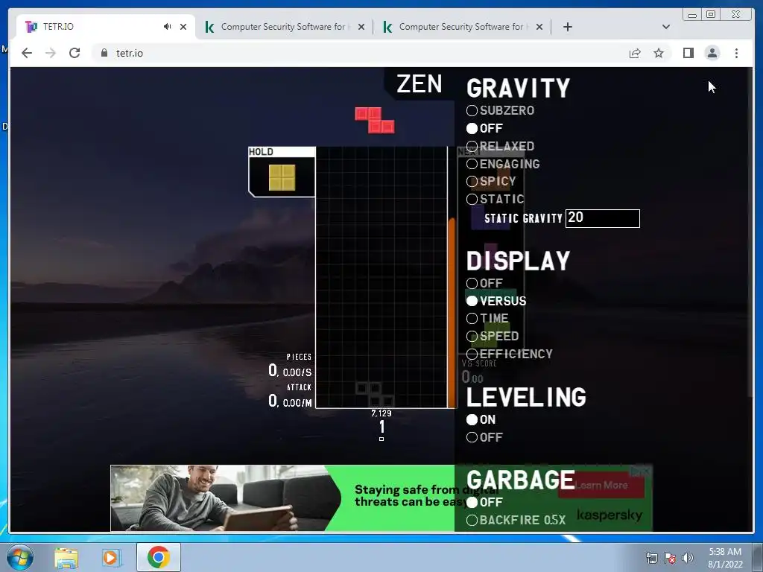Enable Leveling On option

(x=481, y=420)
